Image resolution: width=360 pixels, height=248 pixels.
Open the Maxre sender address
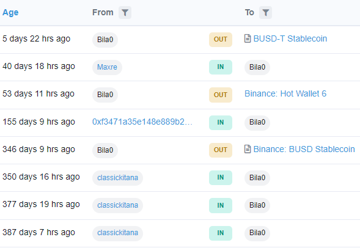[107, 67]
